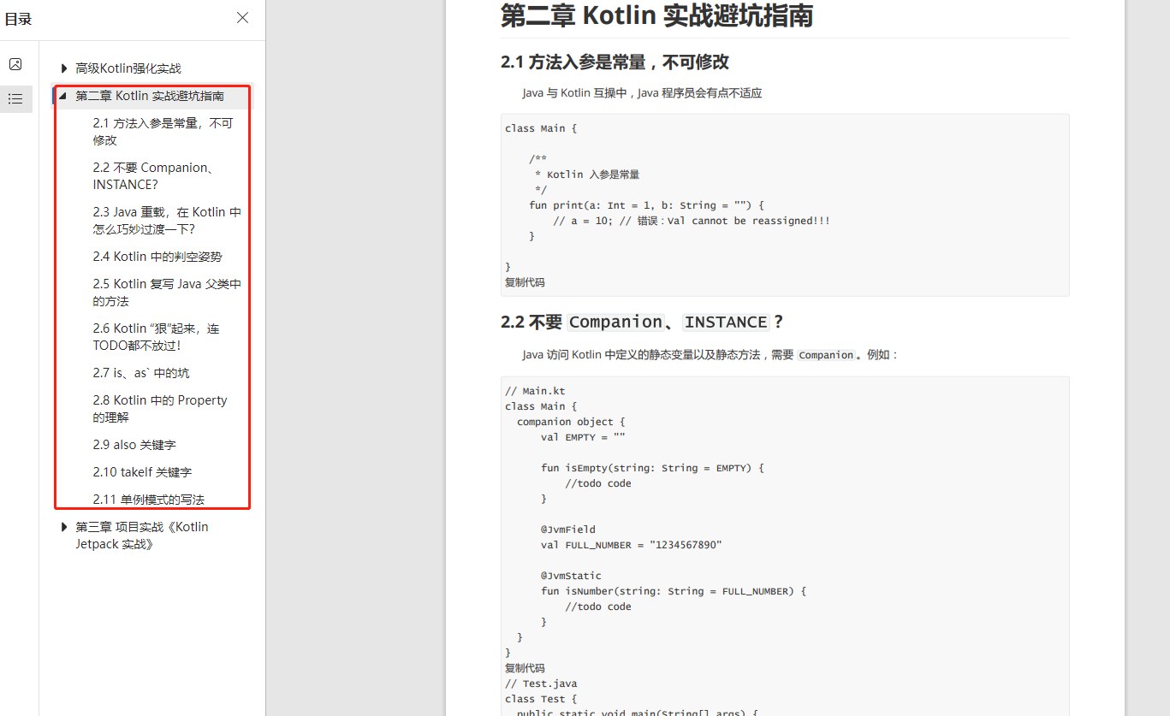Open 2.11 单例模式的写法 entry

149,500
